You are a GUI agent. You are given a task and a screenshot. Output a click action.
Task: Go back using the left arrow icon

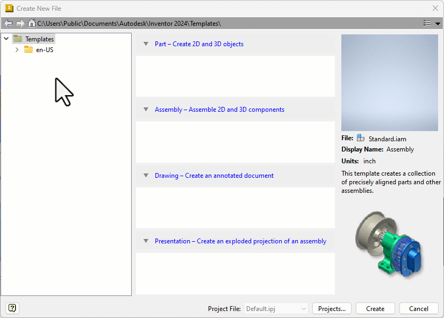(x=8, y=23)
